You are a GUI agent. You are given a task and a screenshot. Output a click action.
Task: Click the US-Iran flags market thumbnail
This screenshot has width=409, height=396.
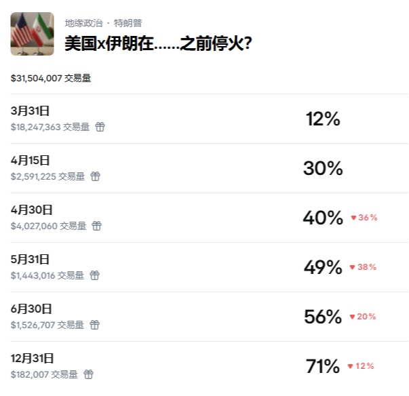[x=32, y=34]
